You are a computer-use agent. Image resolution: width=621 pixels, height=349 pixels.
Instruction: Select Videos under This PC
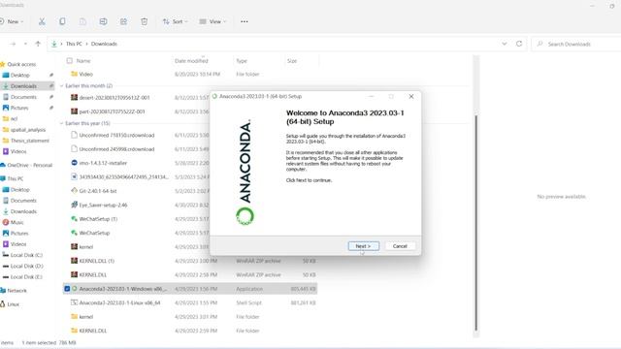[18, 244]
